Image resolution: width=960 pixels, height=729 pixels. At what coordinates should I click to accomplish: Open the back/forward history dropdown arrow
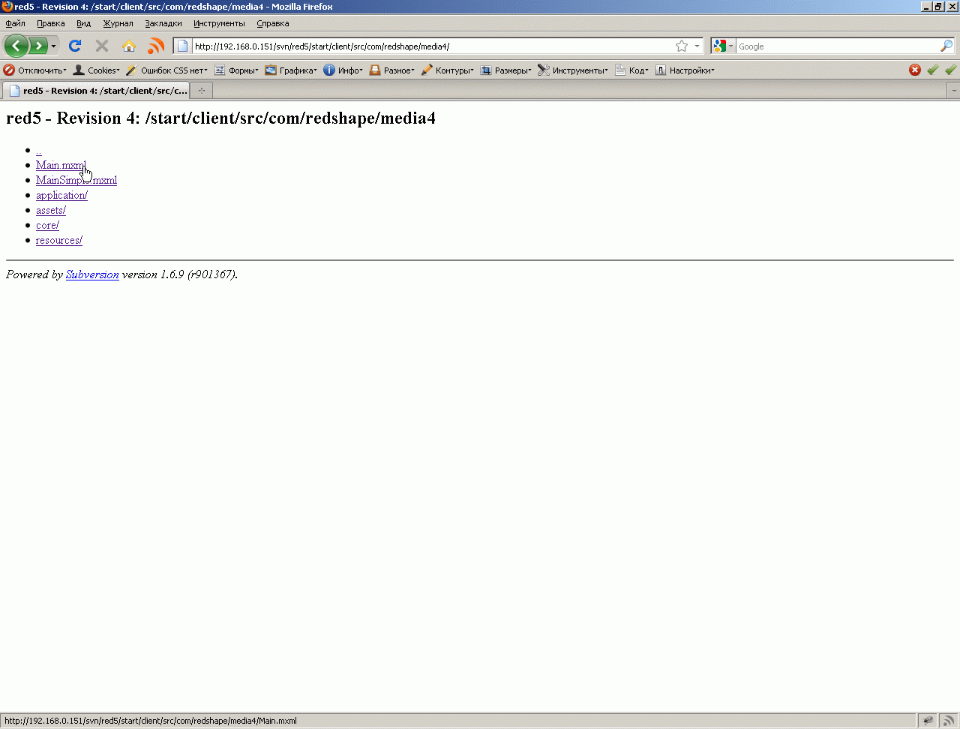(x=53, y=46)
